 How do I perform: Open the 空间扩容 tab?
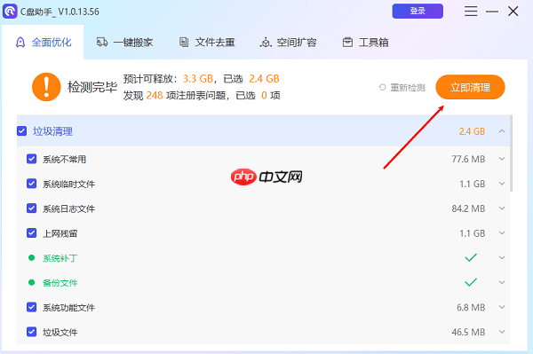288,43
